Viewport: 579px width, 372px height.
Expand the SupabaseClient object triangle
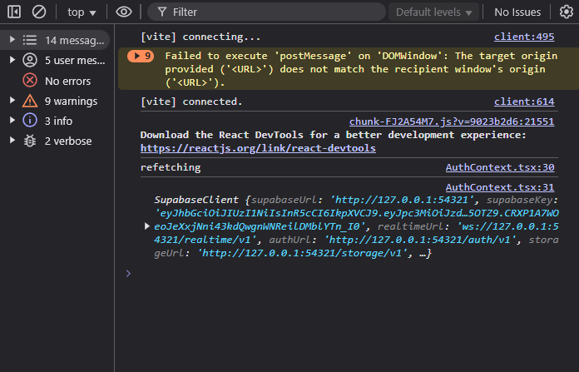pyautogui.click(x=147, y=226)
